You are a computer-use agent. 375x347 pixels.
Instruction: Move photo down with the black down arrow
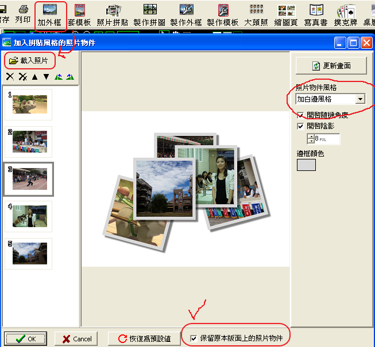(x=46, y=77)
